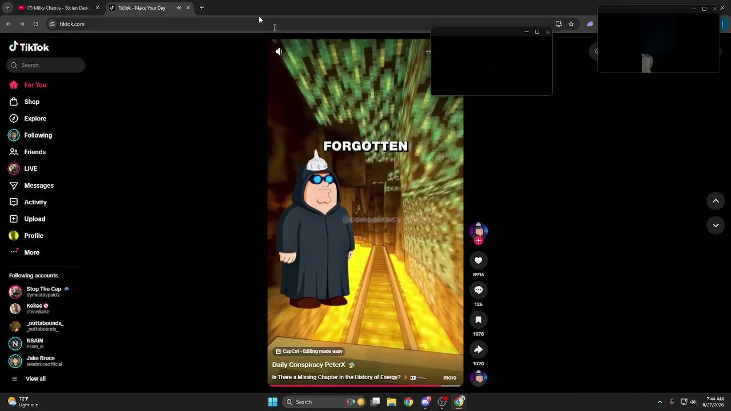This screenshot has height=411, width=731.
Task: Click the install app icon in address bar
Action: (559, 24)
